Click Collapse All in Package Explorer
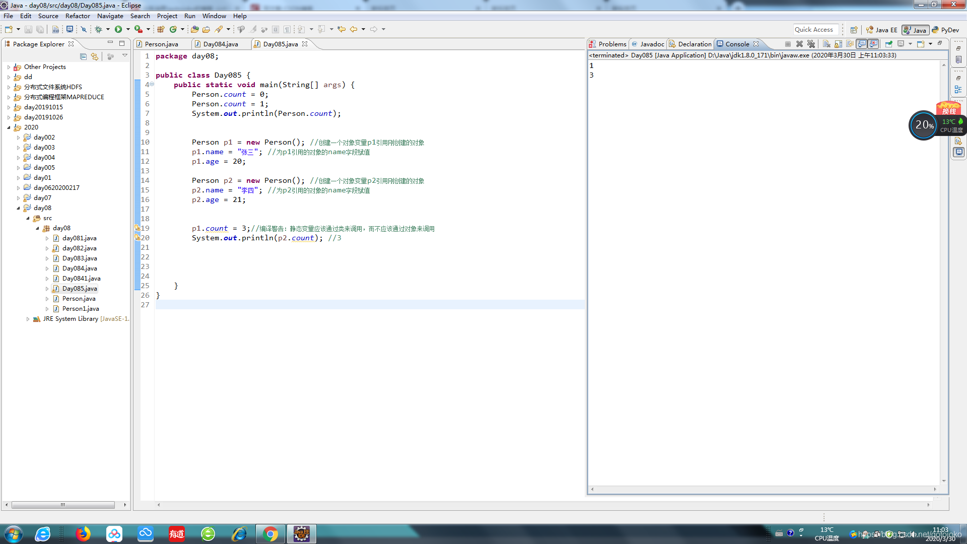The image size is (967, 544). point(83,56)
